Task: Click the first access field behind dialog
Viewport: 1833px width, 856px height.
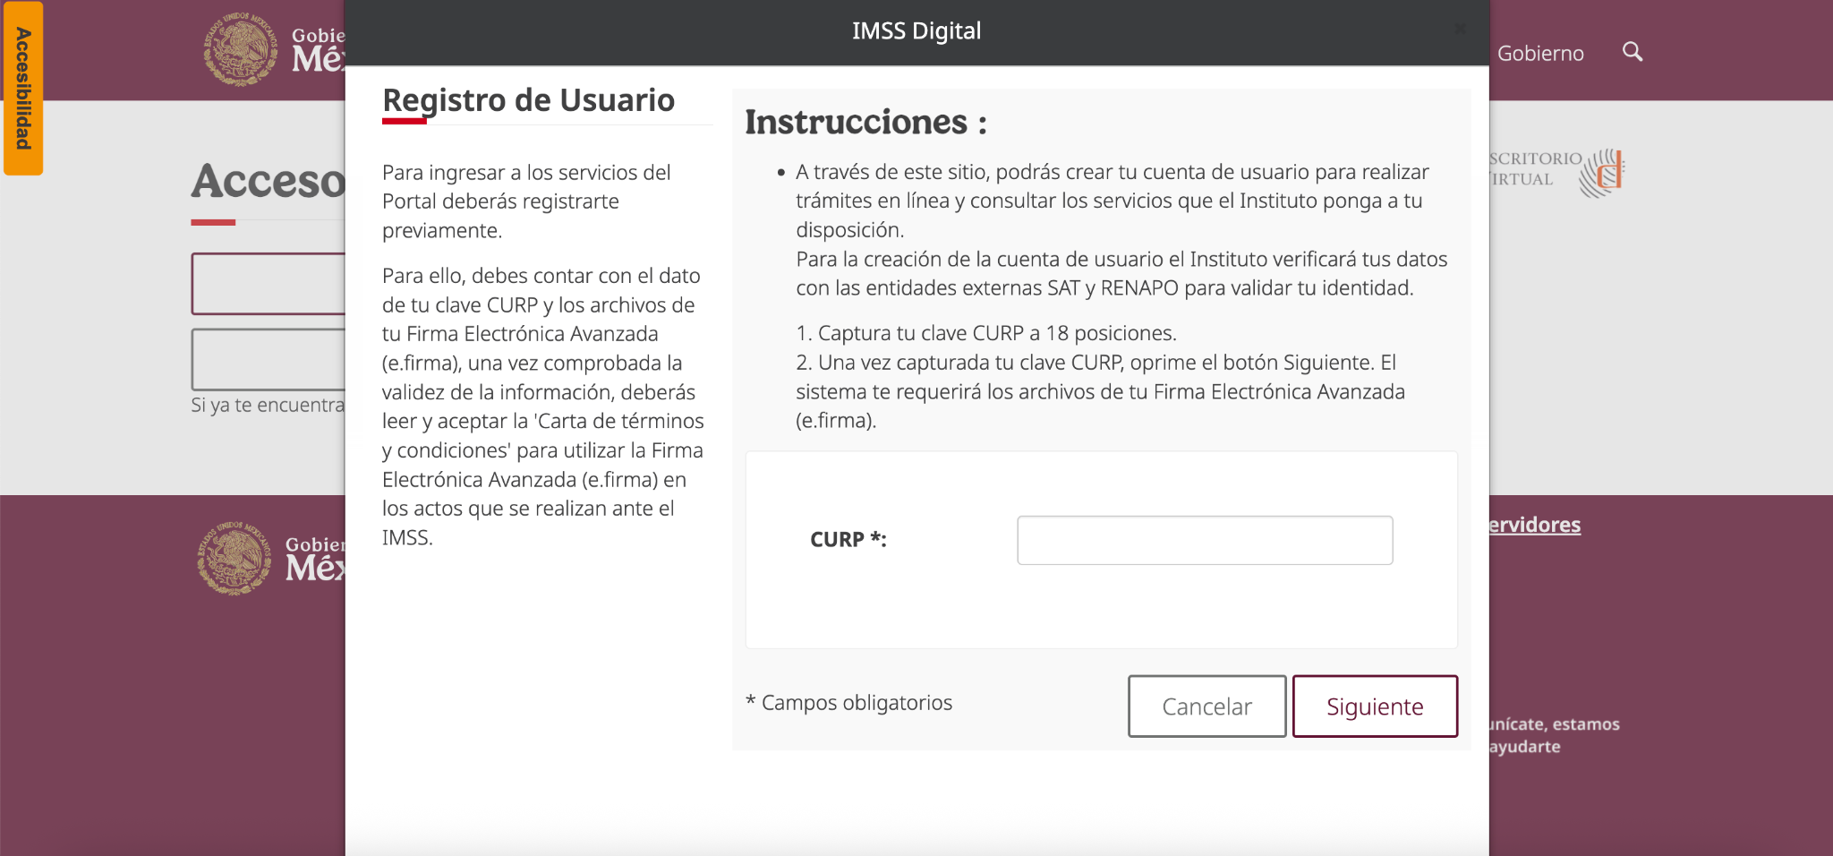Action: [x=269, y=284]
